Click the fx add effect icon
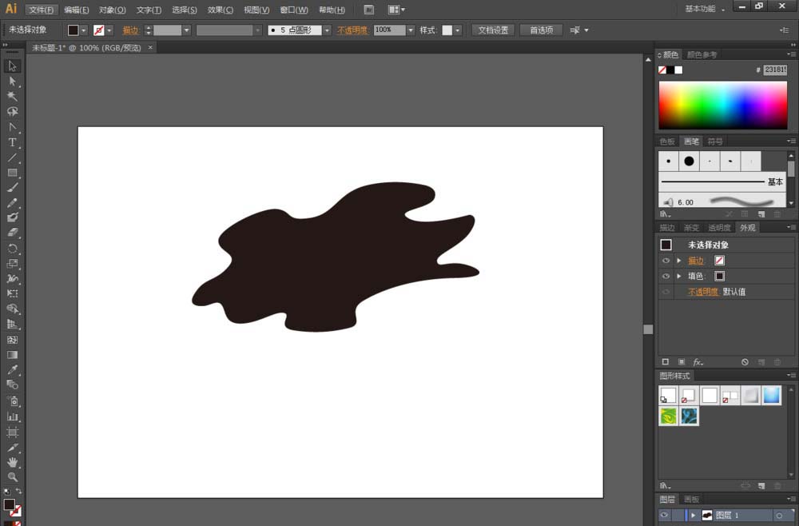 (x=698, y=362)
